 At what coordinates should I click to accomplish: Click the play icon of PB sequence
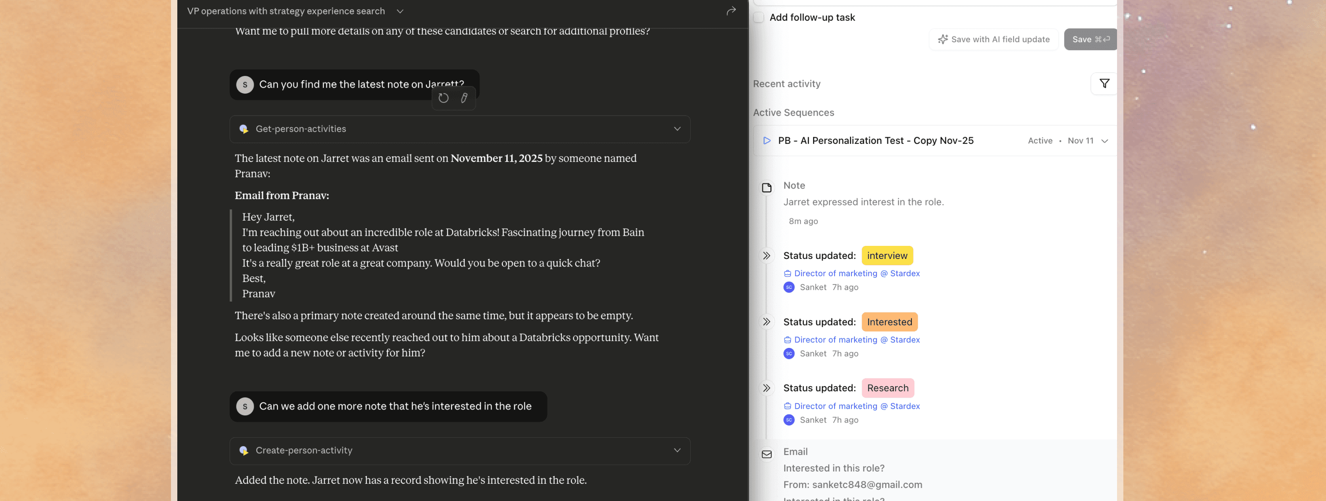click(x=767, y=140)
